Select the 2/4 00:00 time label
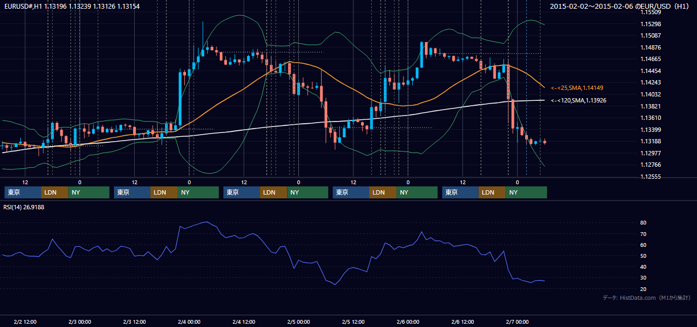 [x=189, y=322]
